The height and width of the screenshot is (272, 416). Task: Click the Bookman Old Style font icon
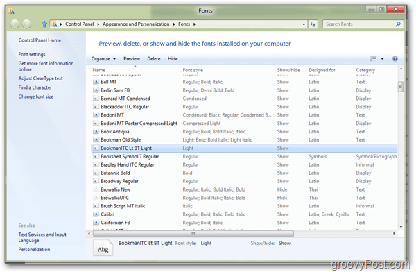pyautogui.click(x=96, y=139)
